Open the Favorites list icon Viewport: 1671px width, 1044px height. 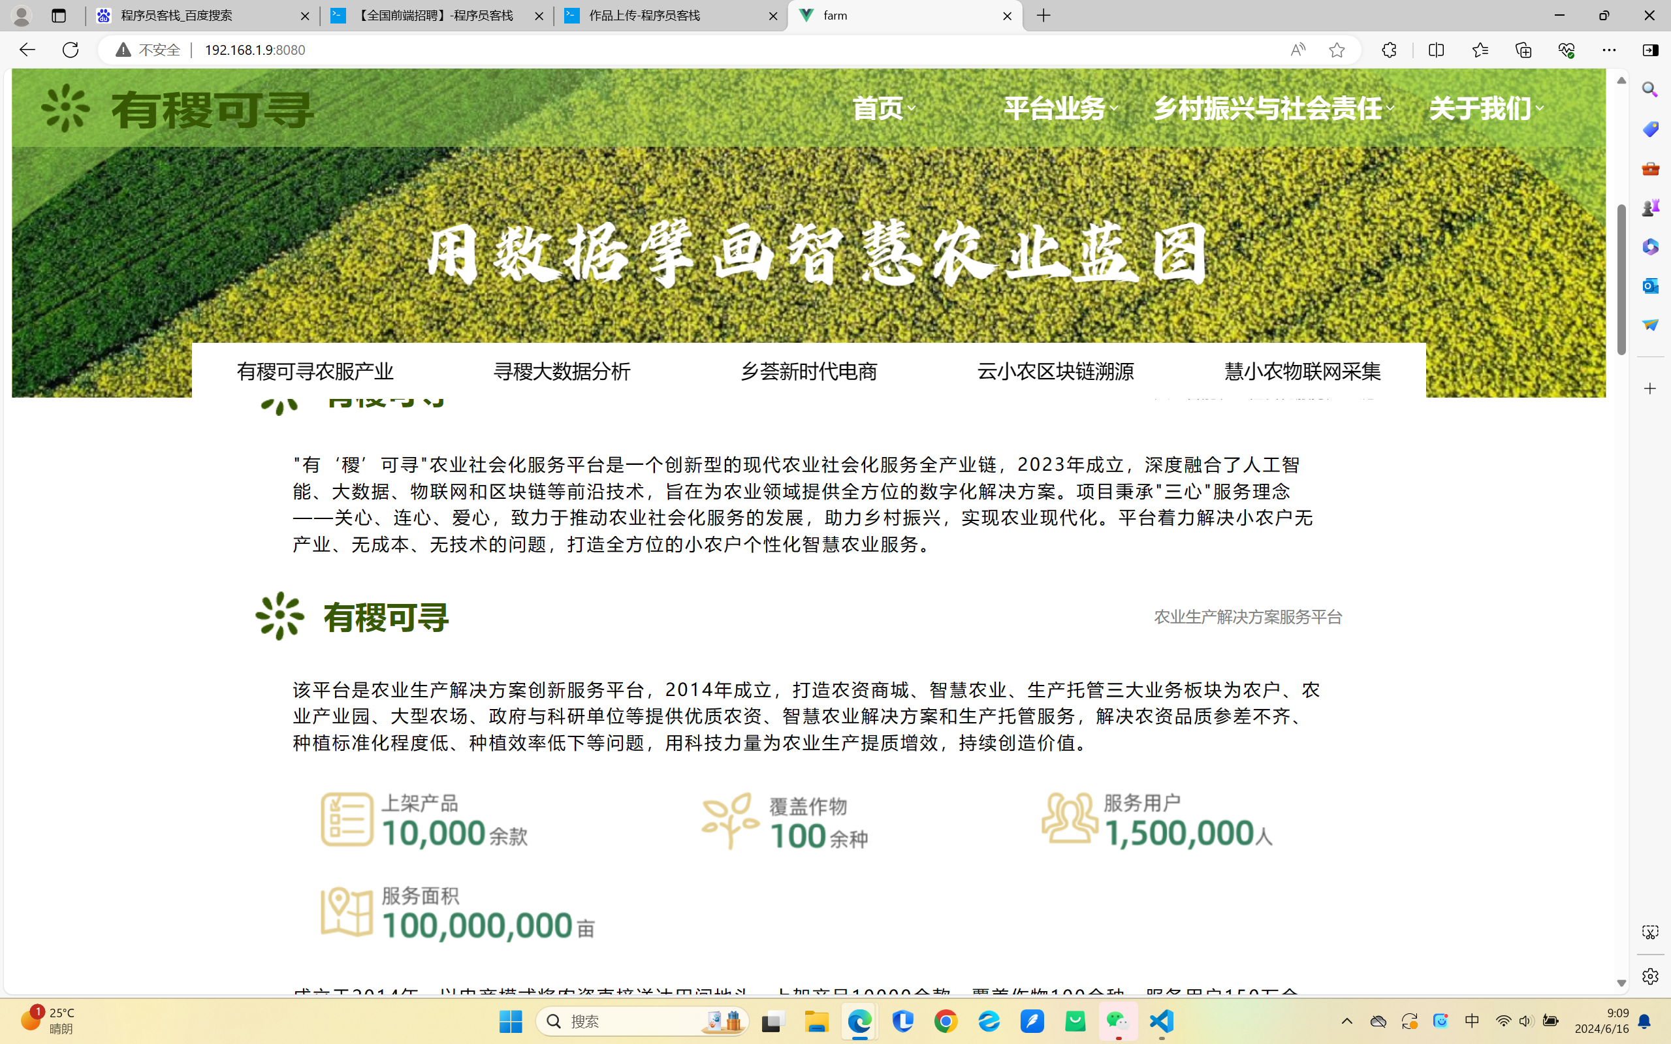[1480, 50]
